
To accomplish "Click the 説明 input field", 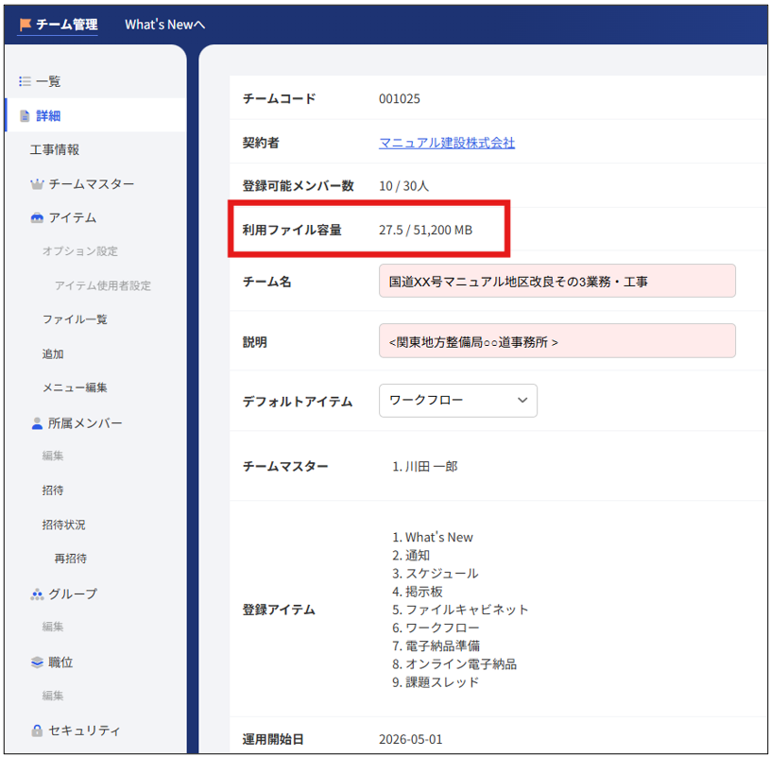I will point(556,341).
